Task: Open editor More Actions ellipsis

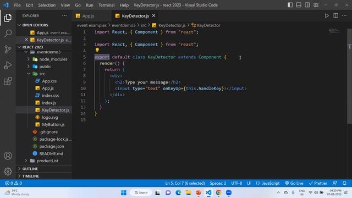Action: pyautogui.click(x=344, y=16)
